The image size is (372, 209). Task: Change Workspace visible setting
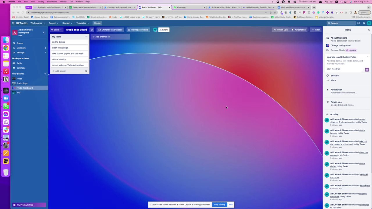pyautogui.click(x=138, y=30)
